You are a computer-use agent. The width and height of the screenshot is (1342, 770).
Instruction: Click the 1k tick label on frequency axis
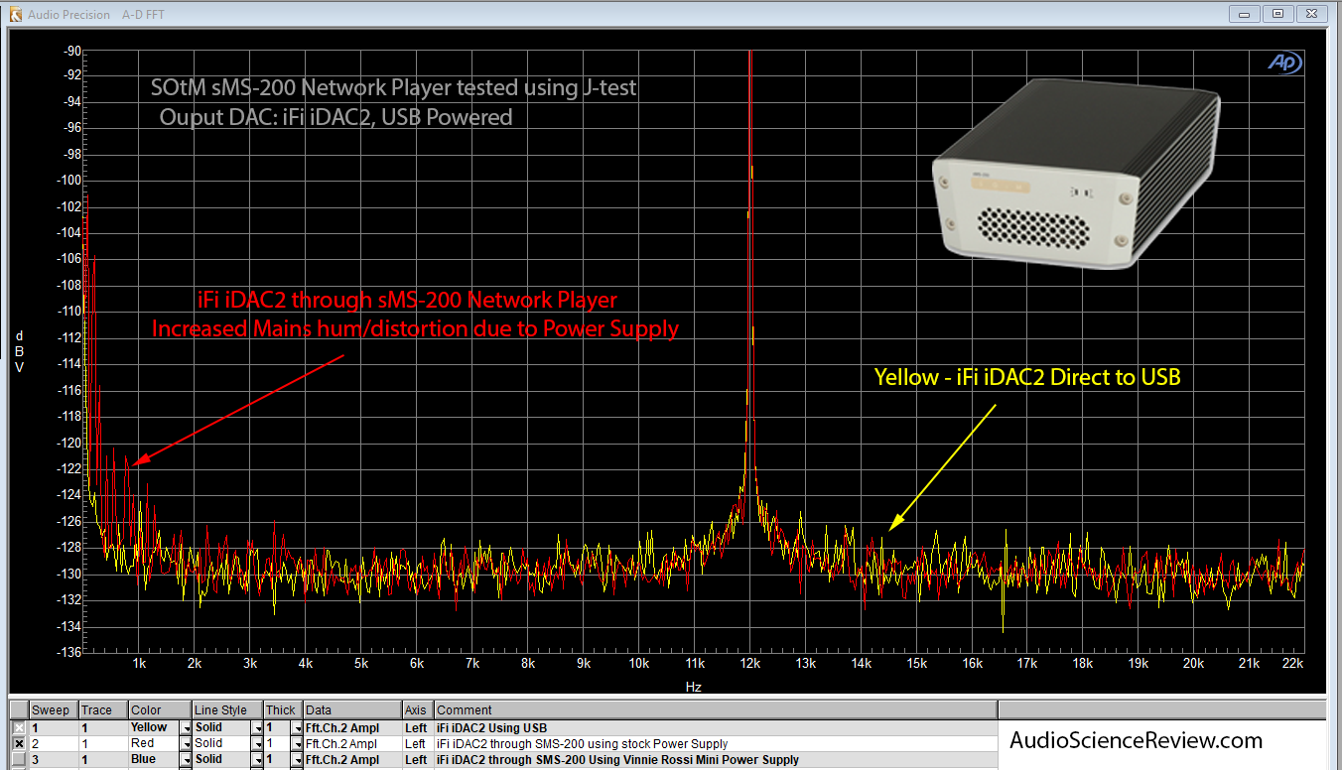(x=140, y=664)
